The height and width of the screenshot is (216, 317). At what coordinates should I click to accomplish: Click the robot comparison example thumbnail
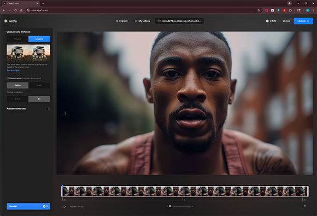click(28, 53)
